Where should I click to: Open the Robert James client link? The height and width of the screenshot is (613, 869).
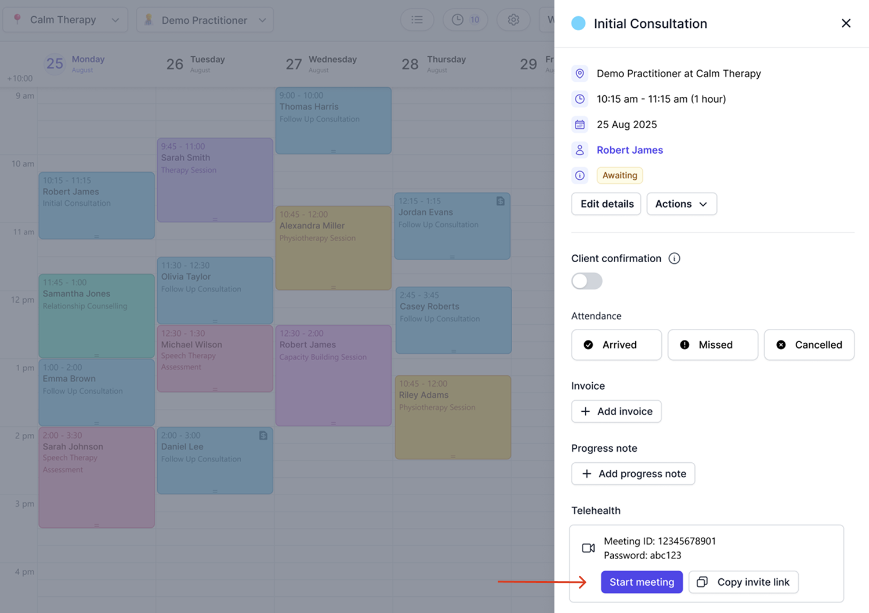pos(629,150)
